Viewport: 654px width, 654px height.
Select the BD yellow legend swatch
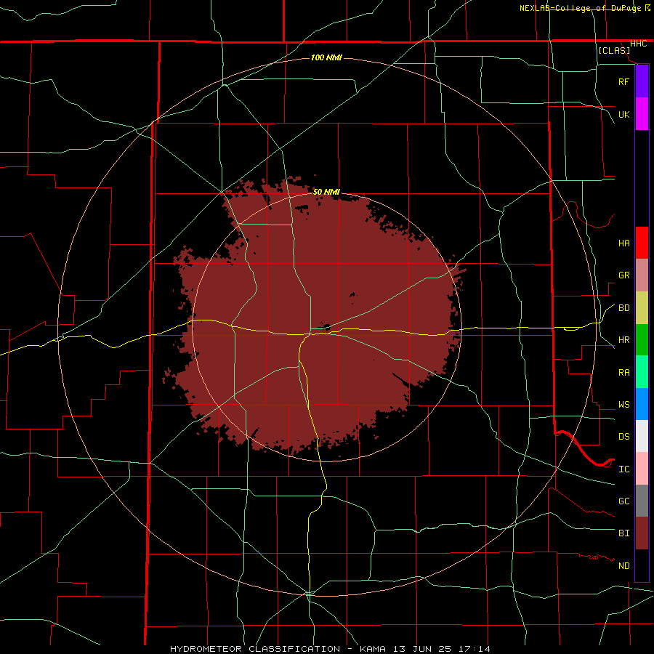point(642,308)
